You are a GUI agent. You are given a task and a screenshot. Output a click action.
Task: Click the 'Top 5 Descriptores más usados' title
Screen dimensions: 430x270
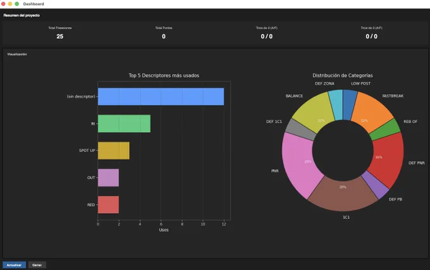[x=164, y=75]
